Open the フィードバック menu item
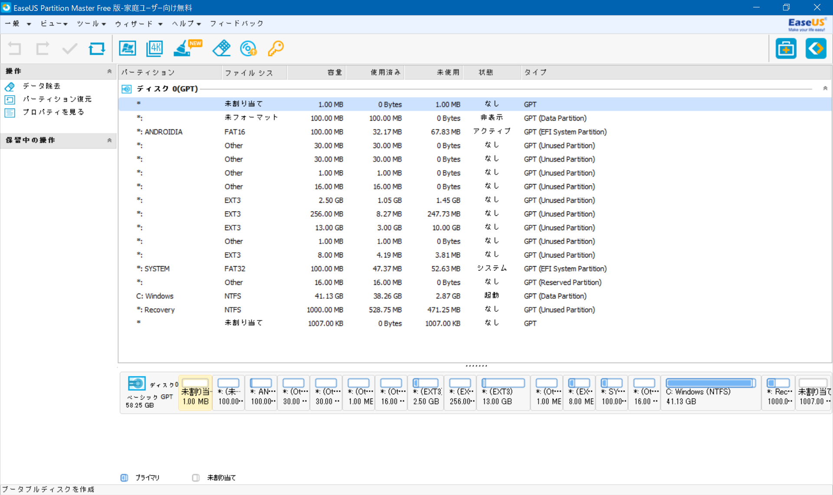Screen dimensions: 833x495 point(236,23)
